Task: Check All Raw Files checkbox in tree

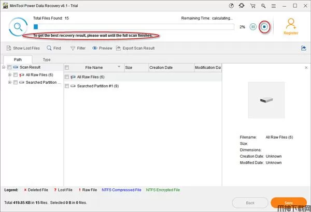Action: [x=15, y=75]
